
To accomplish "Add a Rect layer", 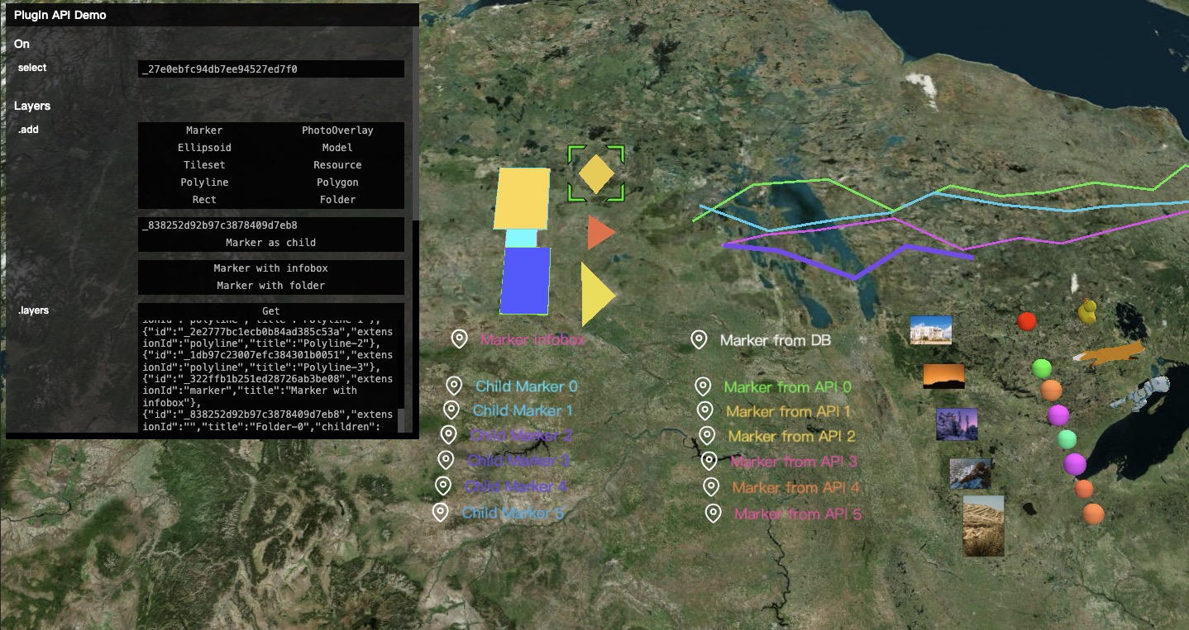I will click(x=204, y=200).
